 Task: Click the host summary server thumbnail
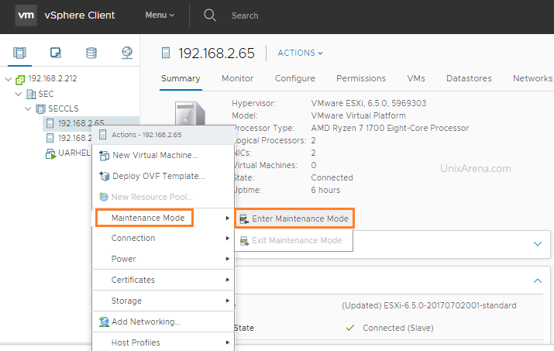(x=190, y=113)
